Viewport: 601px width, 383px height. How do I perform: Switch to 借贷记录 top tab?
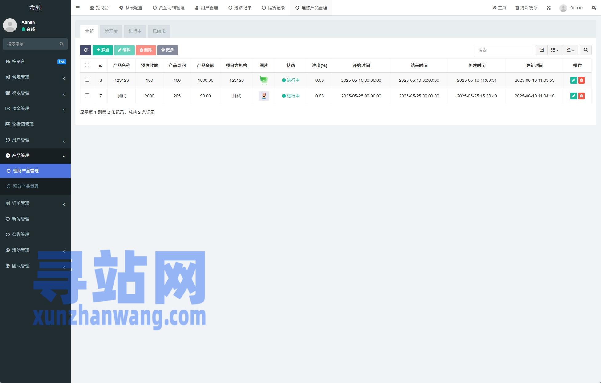[273, 8]
